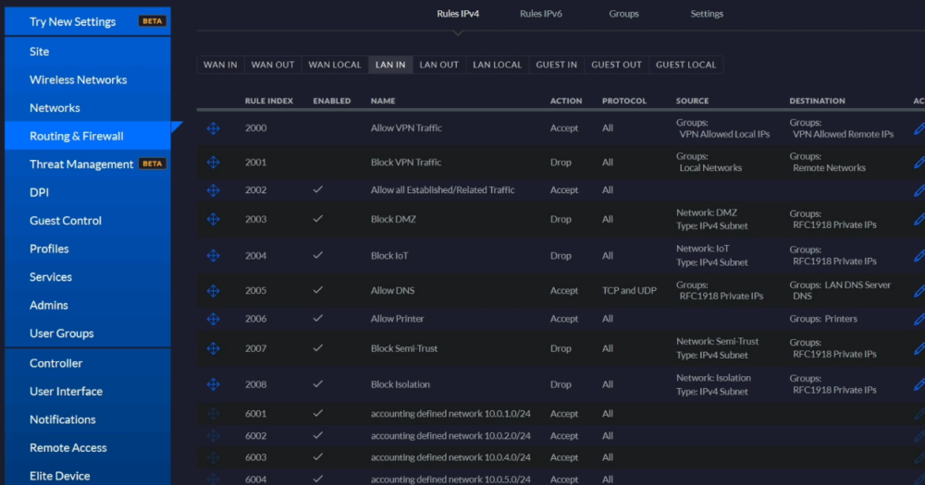925x485 pixels.
Task: Sort by the PROTOCOL column header
Action: tap(624, 101)
